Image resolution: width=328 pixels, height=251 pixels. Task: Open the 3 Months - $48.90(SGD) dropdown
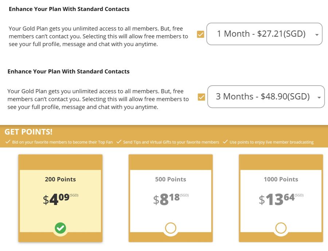click(266, 97)
